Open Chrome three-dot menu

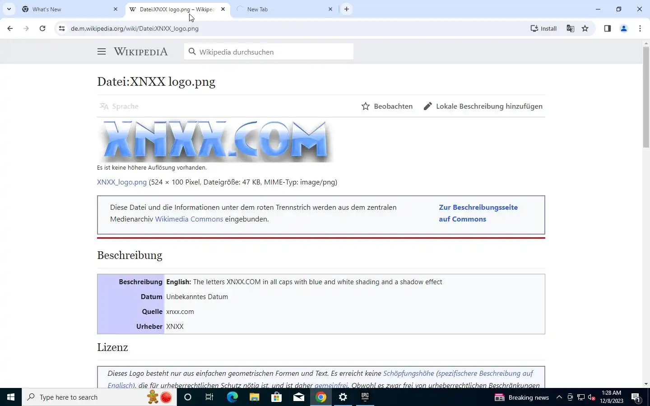point(640,28)
